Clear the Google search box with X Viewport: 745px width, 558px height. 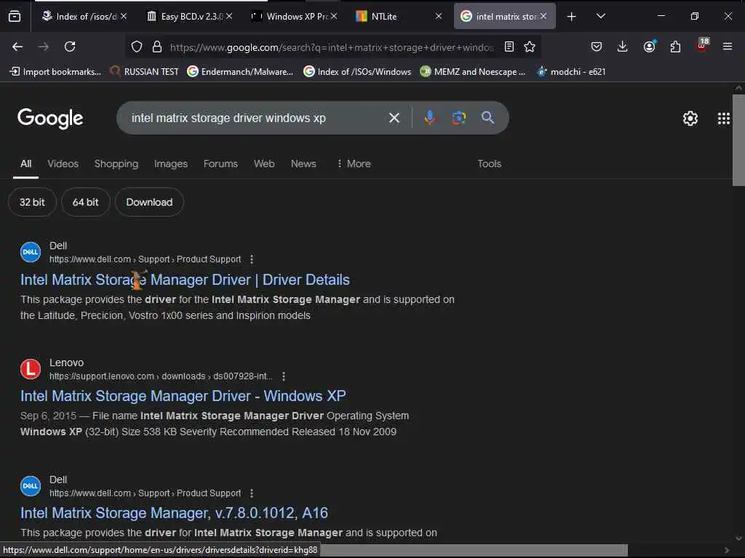[x=394, y=118]
